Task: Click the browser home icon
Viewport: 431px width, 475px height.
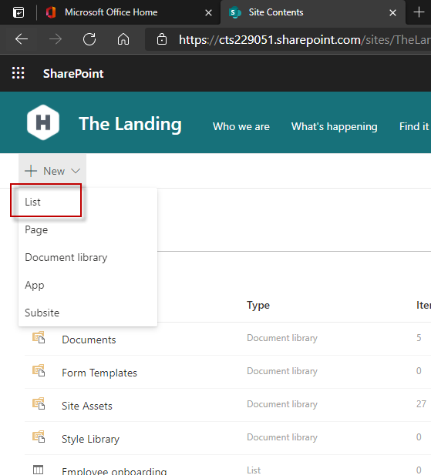Action: pyautogui.click(x=123, y=39)
